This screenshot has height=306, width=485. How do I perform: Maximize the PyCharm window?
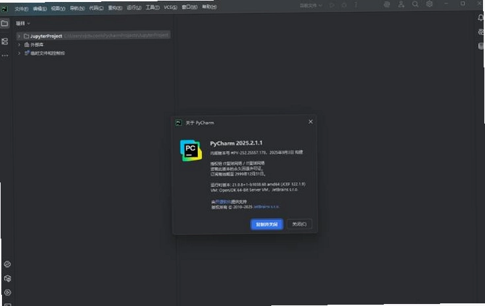pyautogui.click(x=463, y=3)
